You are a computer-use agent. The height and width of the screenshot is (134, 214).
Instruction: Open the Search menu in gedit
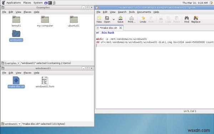pyautogui.click(x=122, y=12)
